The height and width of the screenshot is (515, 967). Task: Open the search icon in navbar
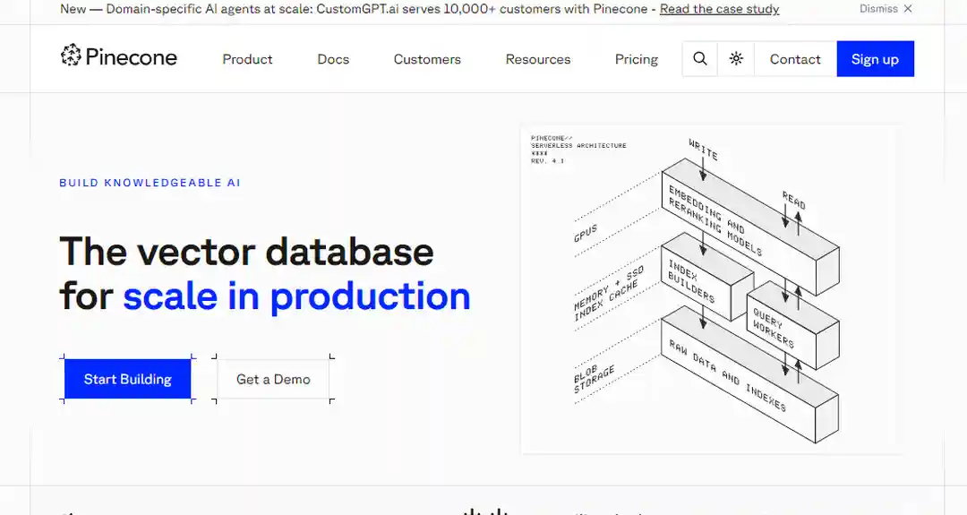699,58
